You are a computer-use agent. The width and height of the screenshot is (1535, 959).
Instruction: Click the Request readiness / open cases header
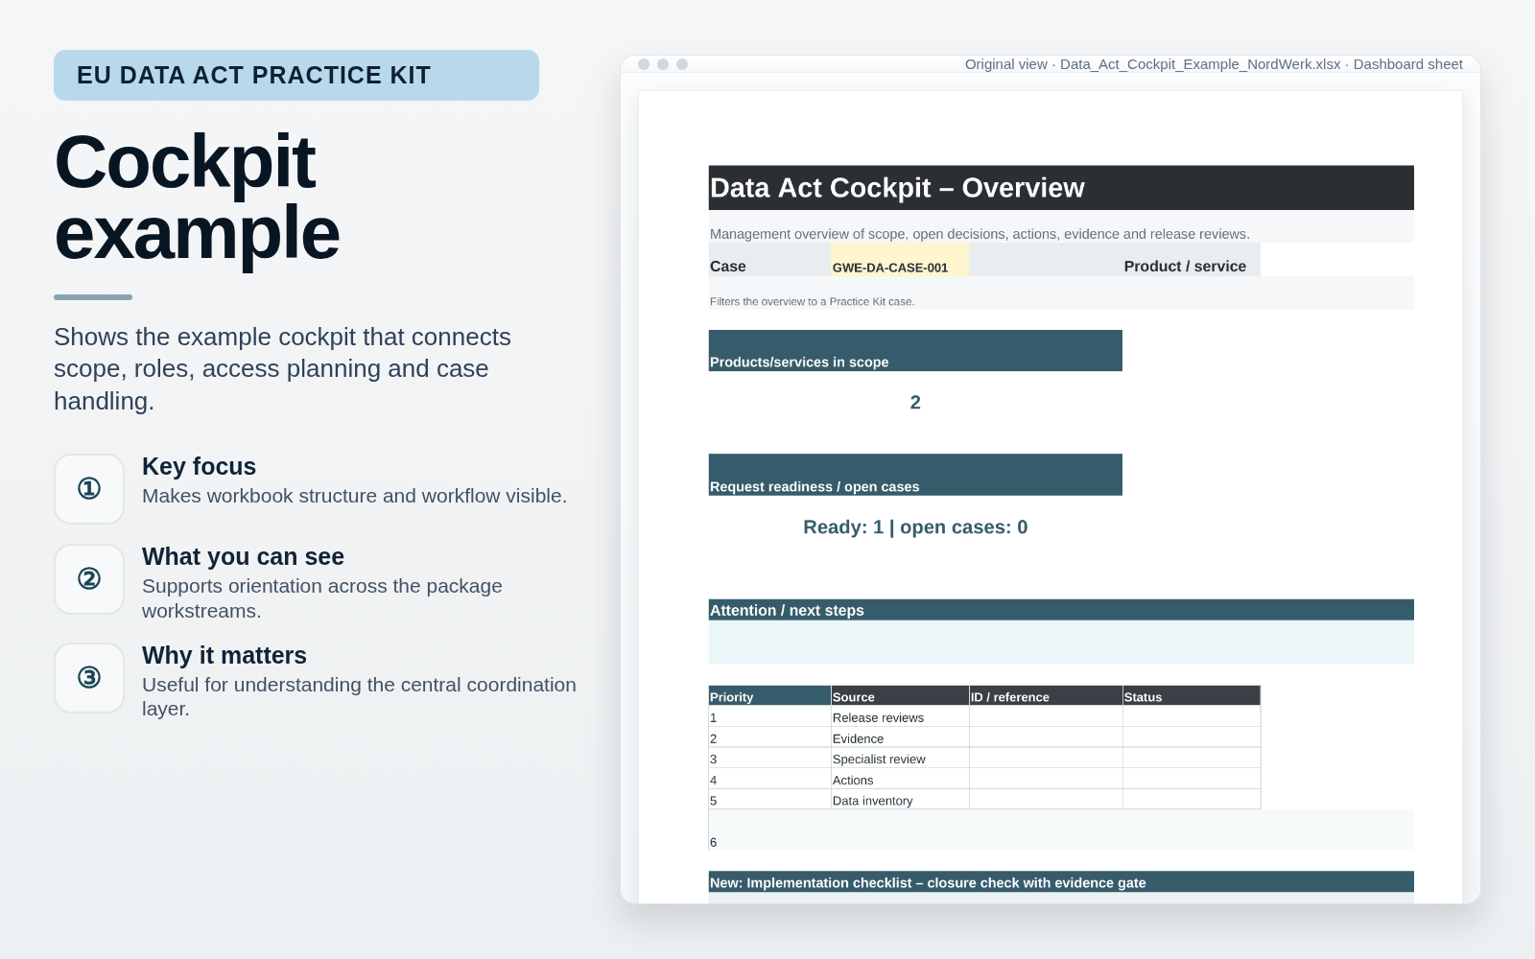click(915, 475)
